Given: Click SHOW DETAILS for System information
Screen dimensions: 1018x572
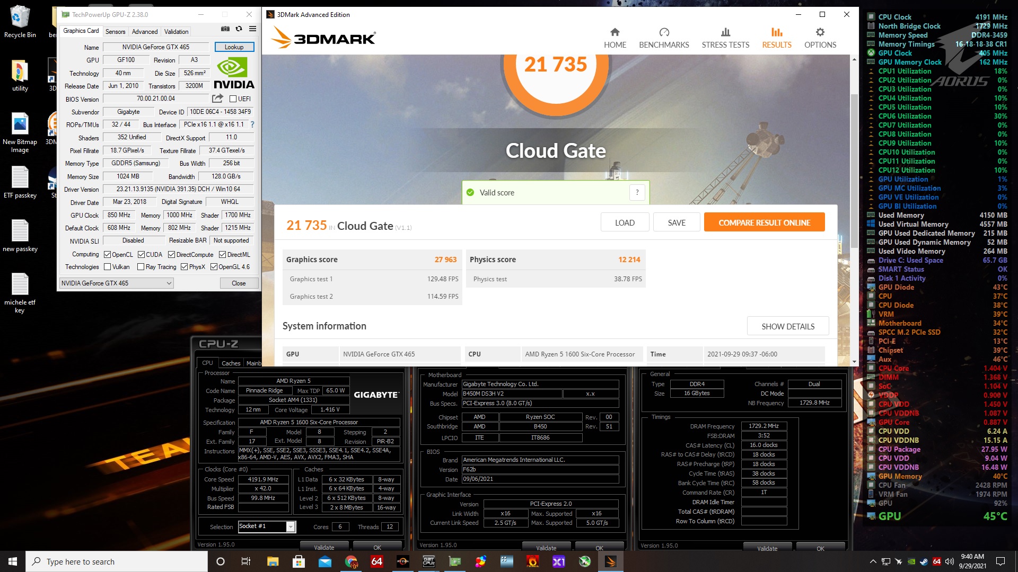Looking at the screenshot, I should pyautogui.click(x=788, y=326).
